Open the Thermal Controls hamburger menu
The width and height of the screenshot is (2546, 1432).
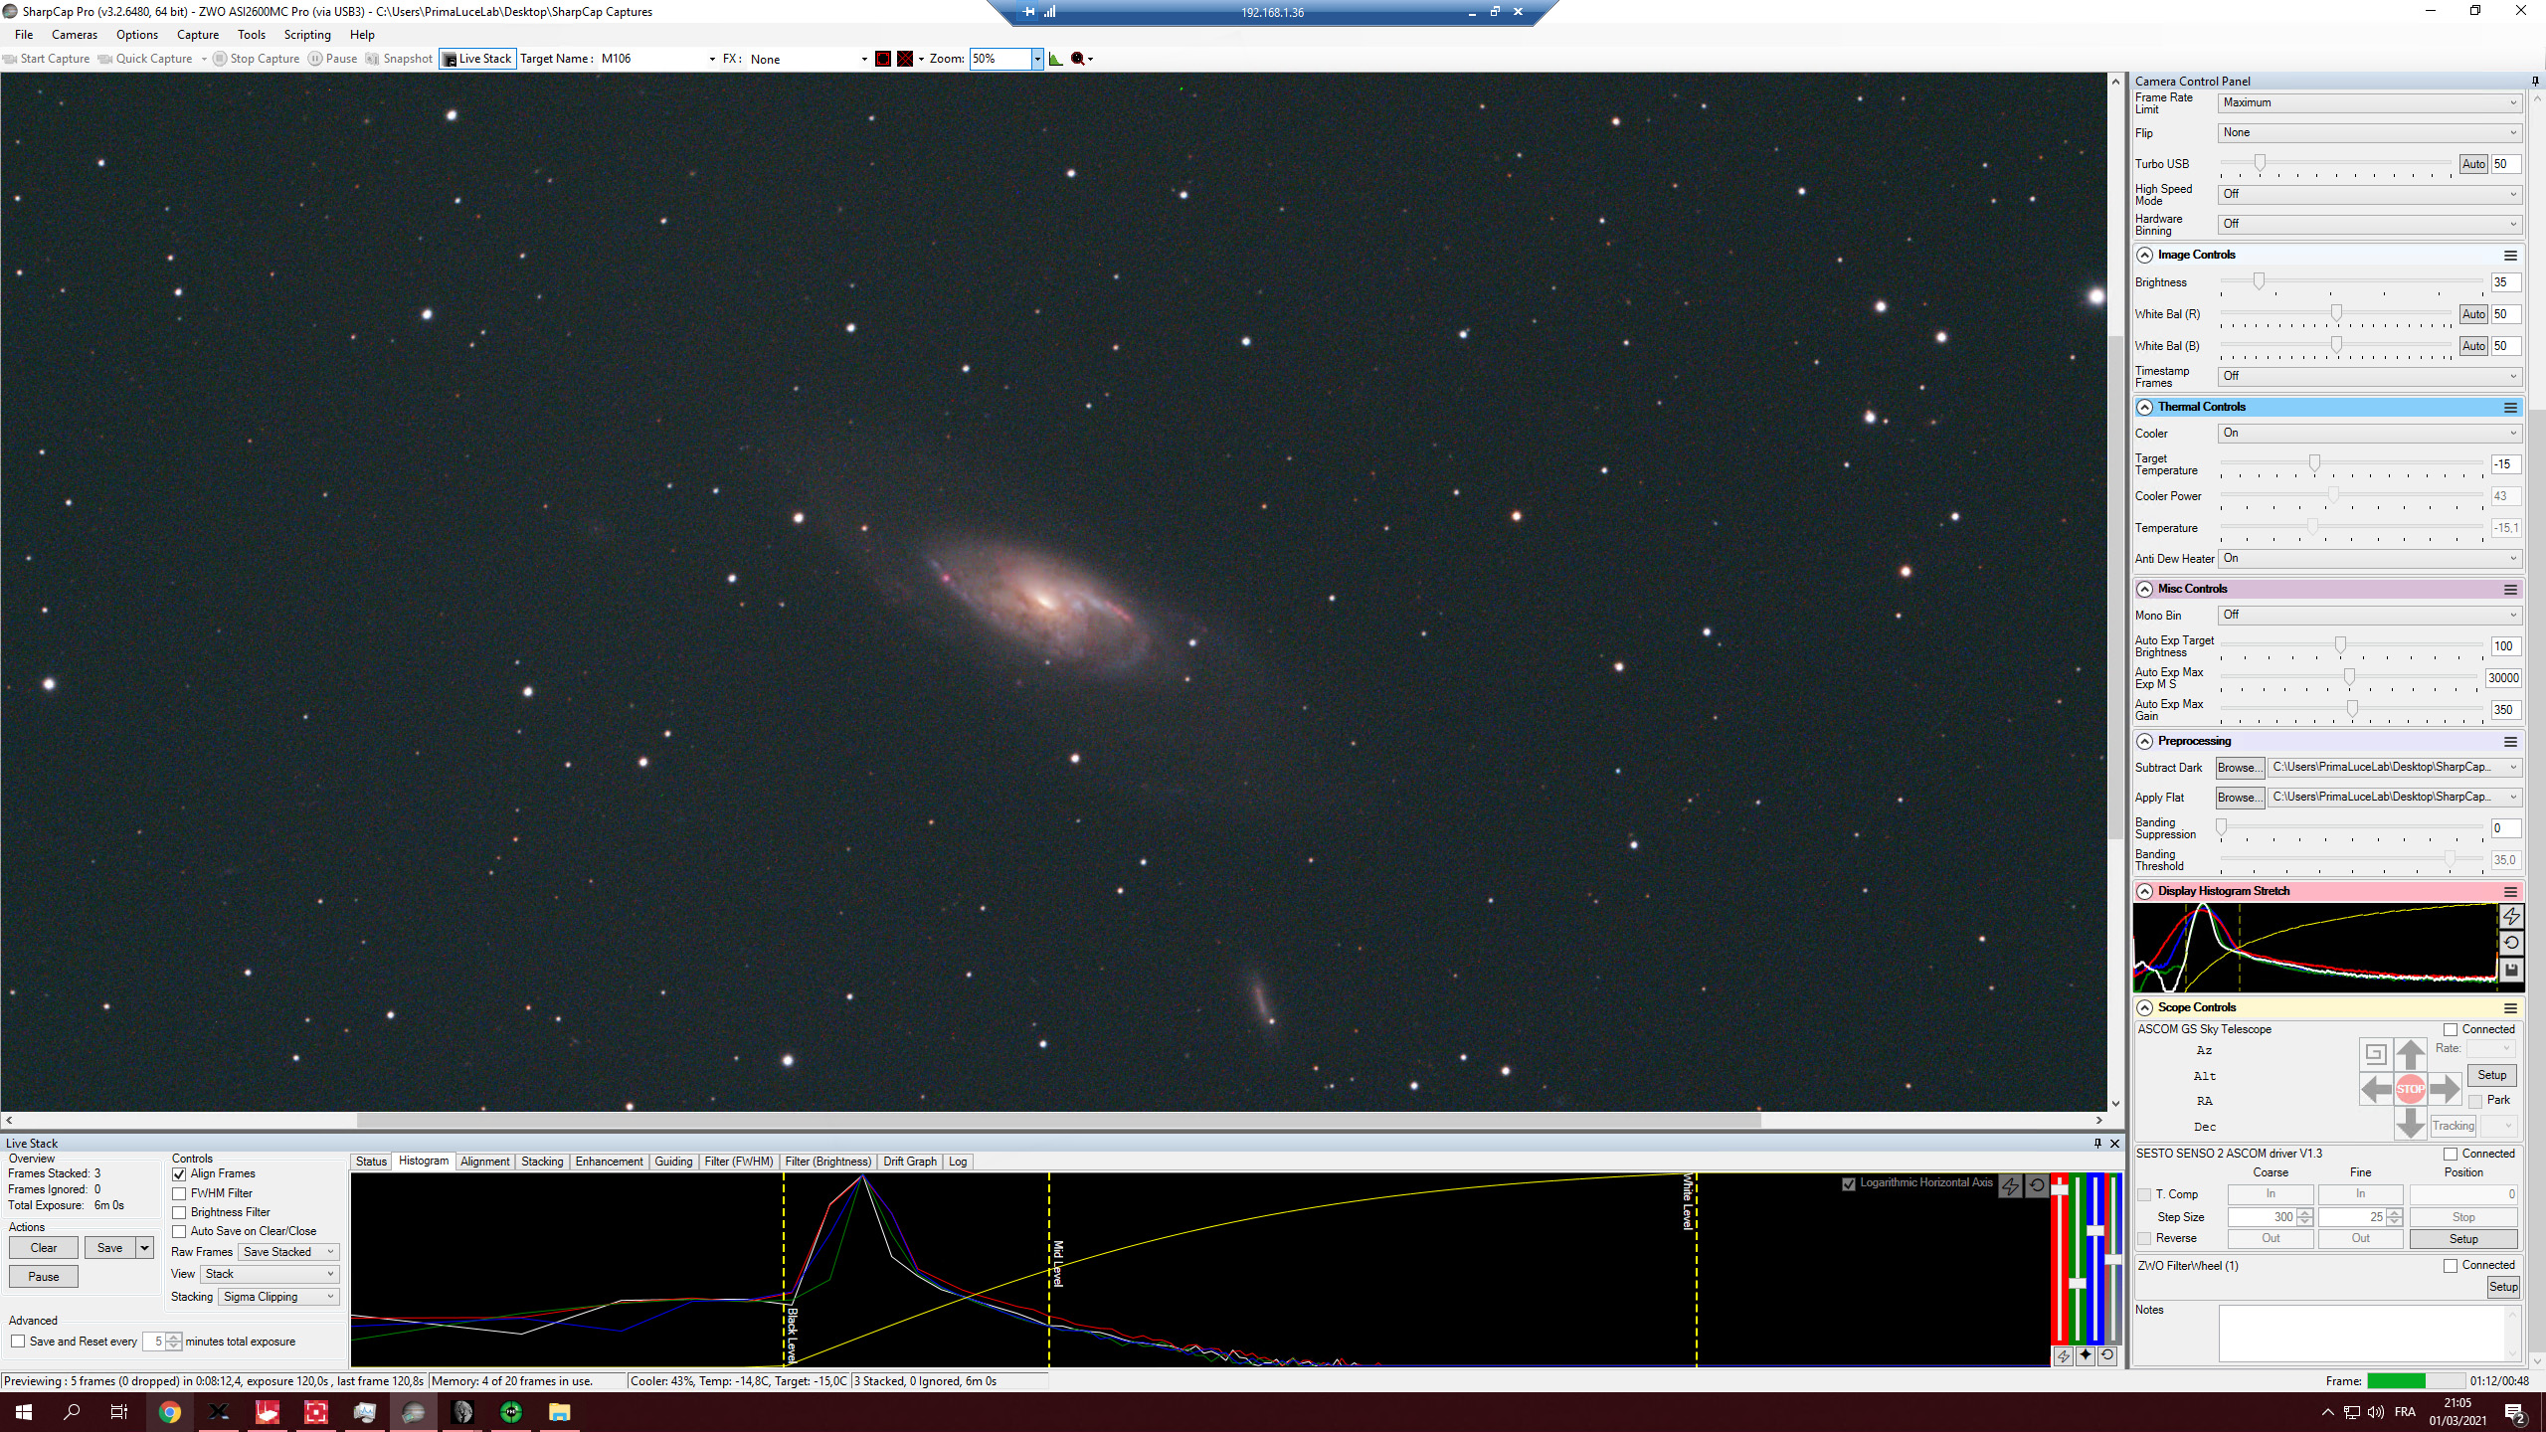2510,408
